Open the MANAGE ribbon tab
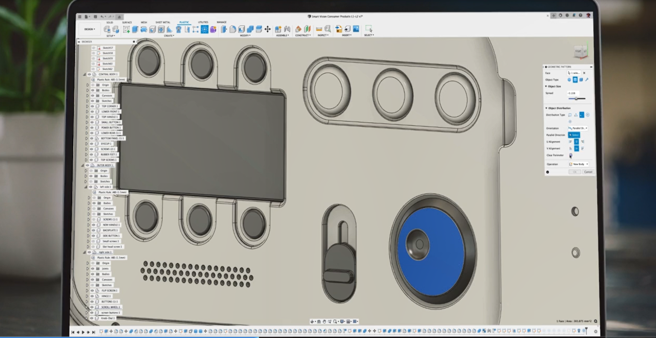This screenshot has width=656, height=338. (x=221, y=22)
